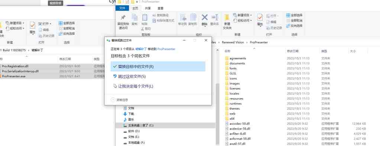380x146 pixels.
Task: Click 全部选择 in ProPresenter window ribbon
Action: click(x=294, y=15)
